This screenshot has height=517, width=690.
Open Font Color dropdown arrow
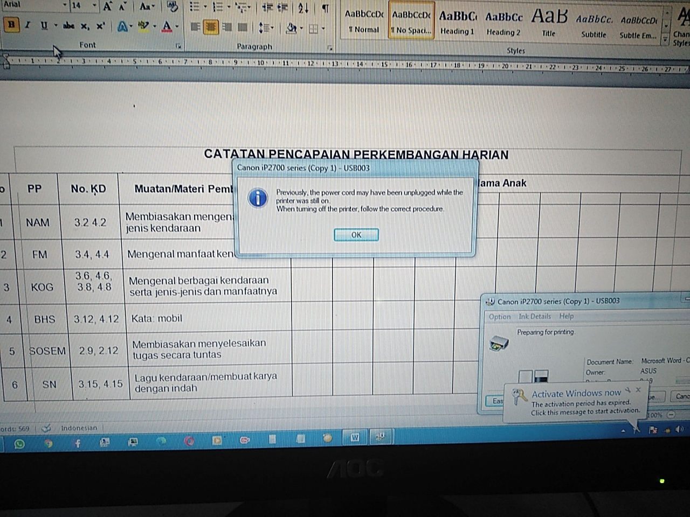[177, 26]
